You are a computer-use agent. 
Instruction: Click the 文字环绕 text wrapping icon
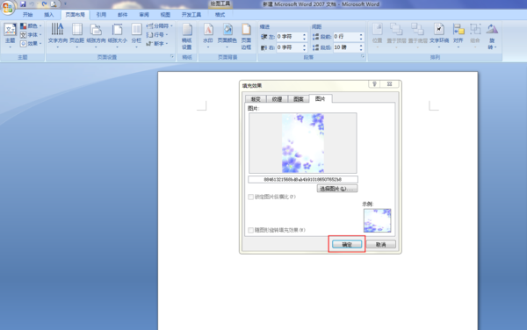click(439, 35)
